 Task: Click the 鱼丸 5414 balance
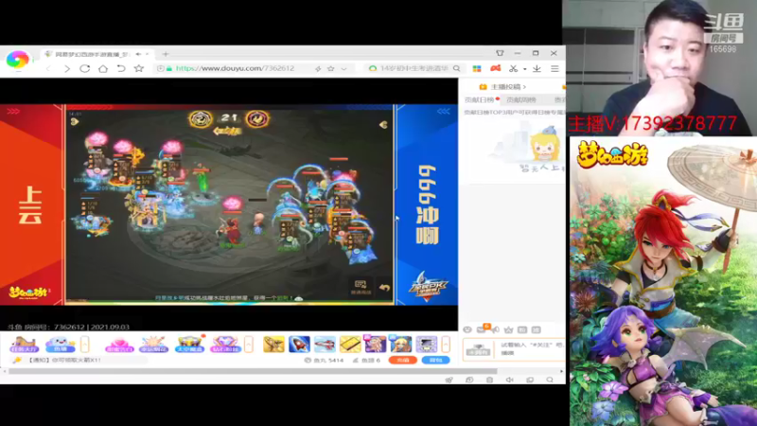324,361
